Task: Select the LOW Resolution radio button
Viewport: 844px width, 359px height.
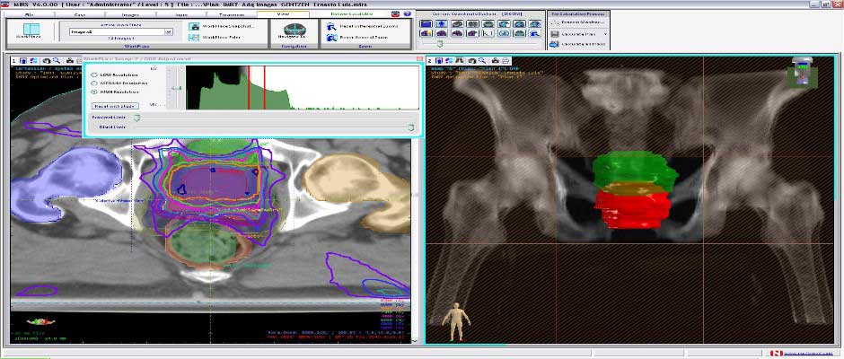Action: 94,74
